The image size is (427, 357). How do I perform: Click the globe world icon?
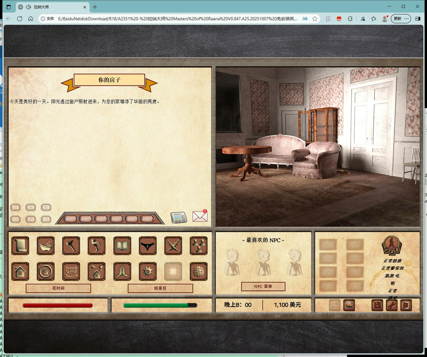pos(198,271)
